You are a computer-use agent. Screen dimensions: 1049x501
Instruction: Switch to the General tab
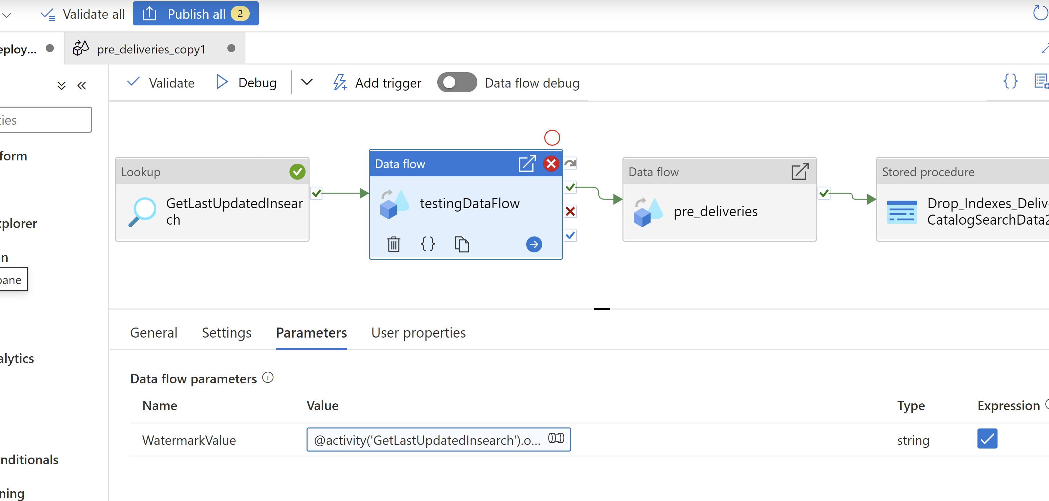click(153, 333)
